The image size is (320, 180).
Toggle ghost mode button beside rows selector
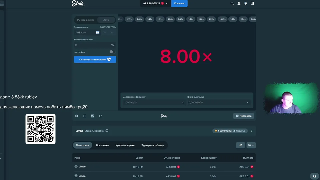pos(240,145)
